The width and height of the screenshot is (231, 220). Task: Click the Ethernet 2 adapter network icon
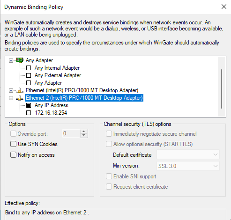20,98
